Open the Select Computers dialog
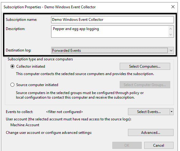The width and height of the screenshot is (180, 151). [x=145, y=66]
